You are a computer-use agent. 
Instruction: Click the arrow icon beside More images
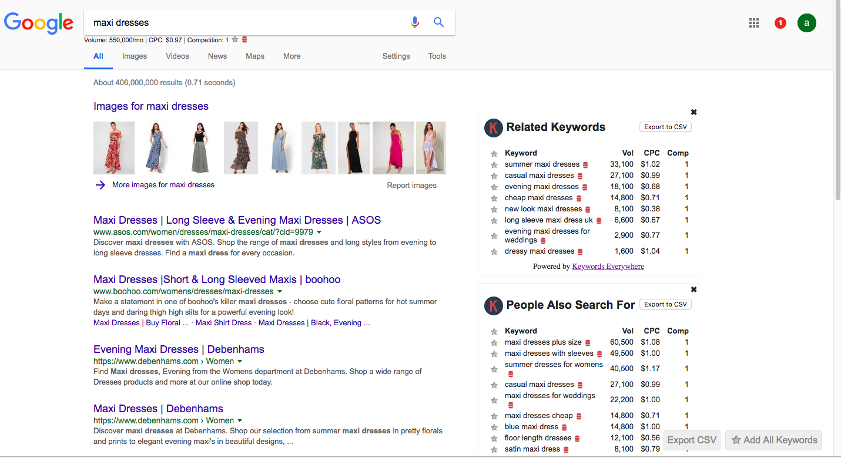coord(100,185)
